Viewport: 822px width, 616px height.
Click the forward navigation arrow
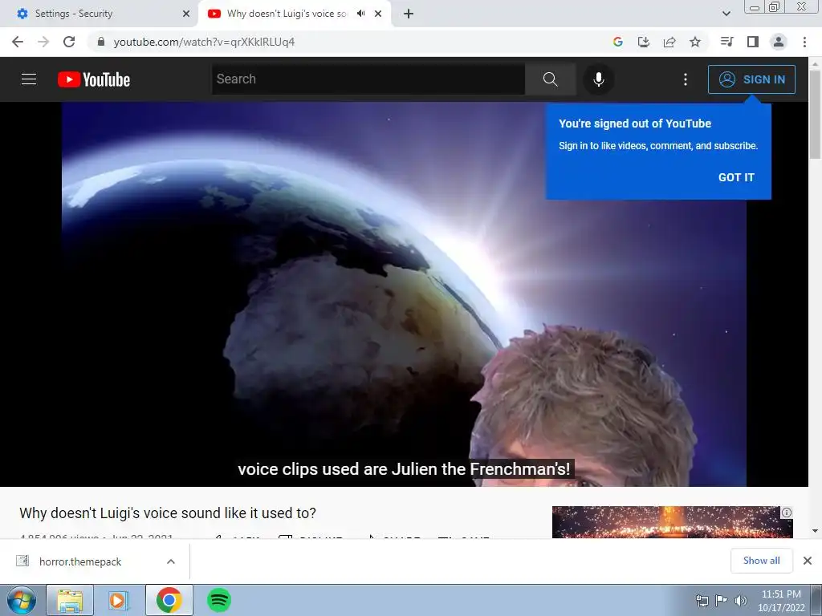(x=43, y=42)
